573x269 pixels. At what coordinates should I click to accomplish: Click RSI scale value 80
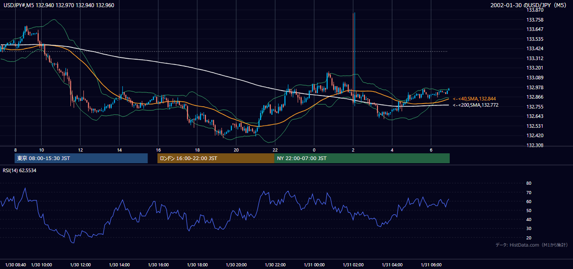pyautogui.click(x=529, y=183)
